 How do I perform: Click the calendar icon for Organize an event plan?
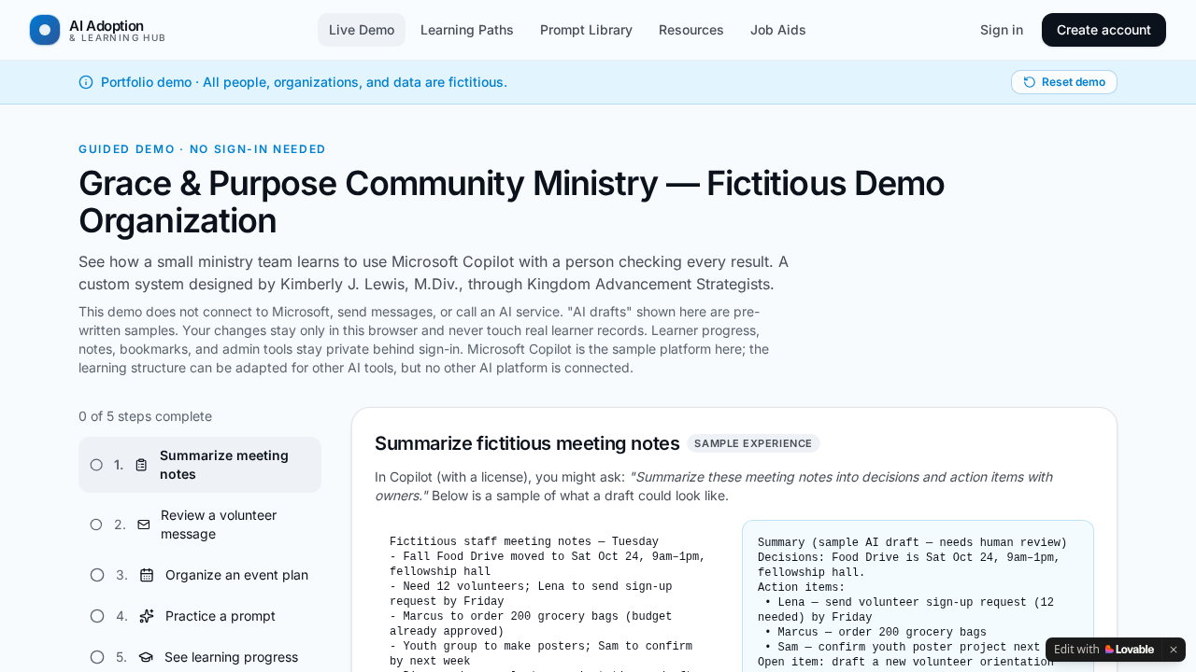pos(147,575)
